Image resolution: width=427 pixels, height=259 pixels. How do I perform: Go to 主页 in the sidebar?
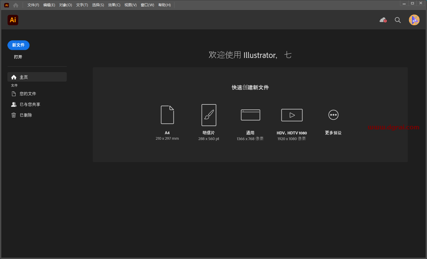point(37,77)
